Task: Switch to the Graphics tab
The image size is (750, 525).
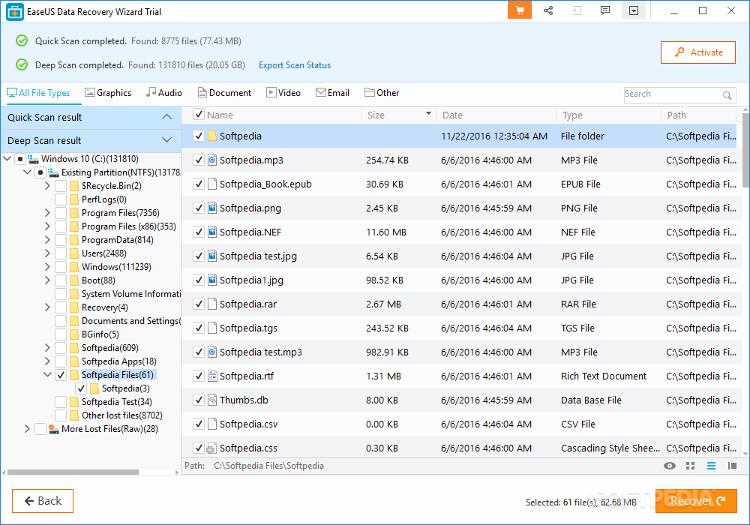Action: tap(108, 93)
